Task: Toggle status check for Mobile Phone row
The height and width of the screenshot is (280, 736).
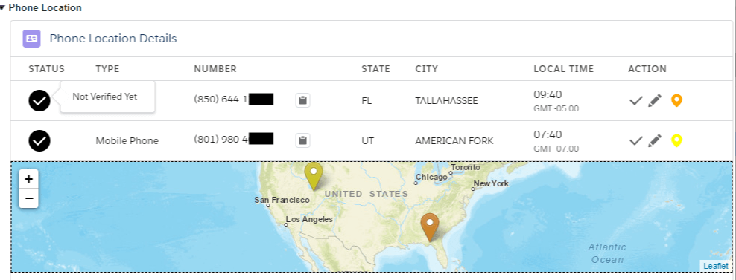Action: click(x=39, y=140)
